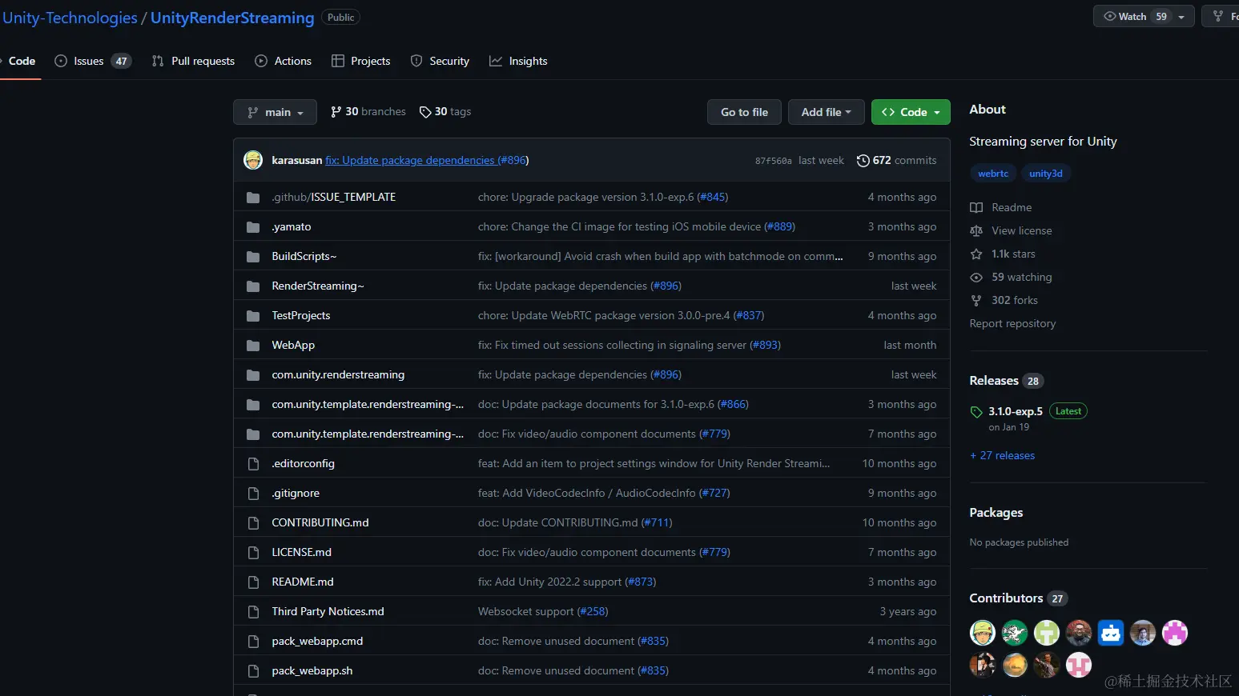The width and height of the screenshot is (1239, 696).
Task: Click the release tag icon by 3.1.0-exp.5
Action: (x=976, y=412)
